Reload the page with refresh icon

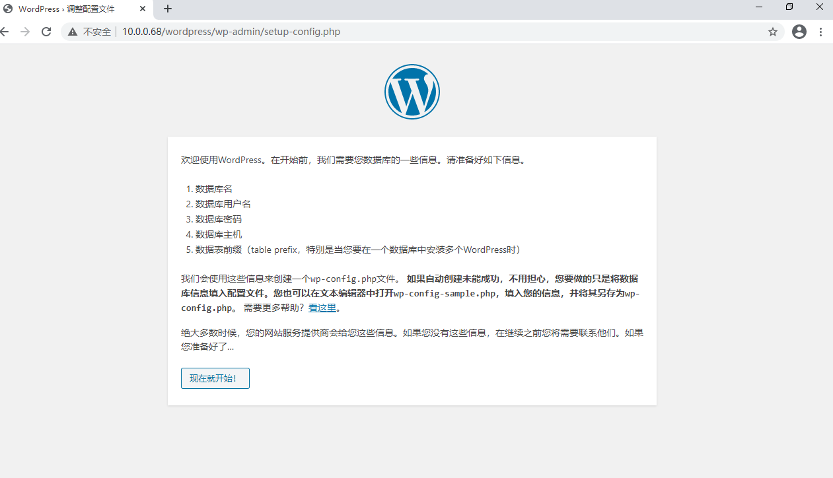46,32
